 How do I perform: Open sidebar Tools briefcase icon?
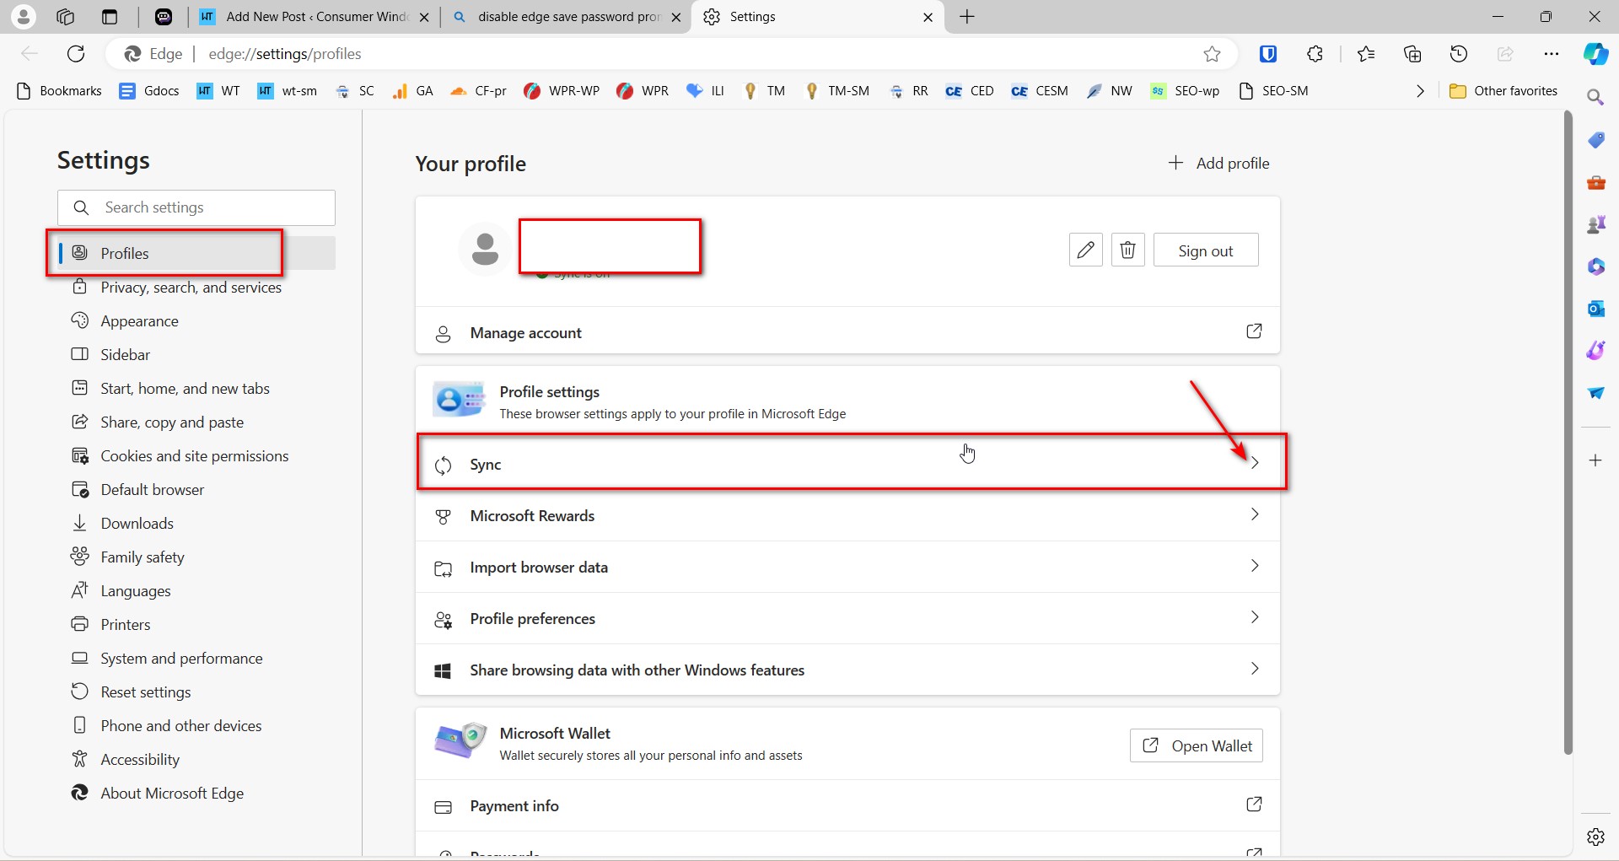pos(1595,182)
